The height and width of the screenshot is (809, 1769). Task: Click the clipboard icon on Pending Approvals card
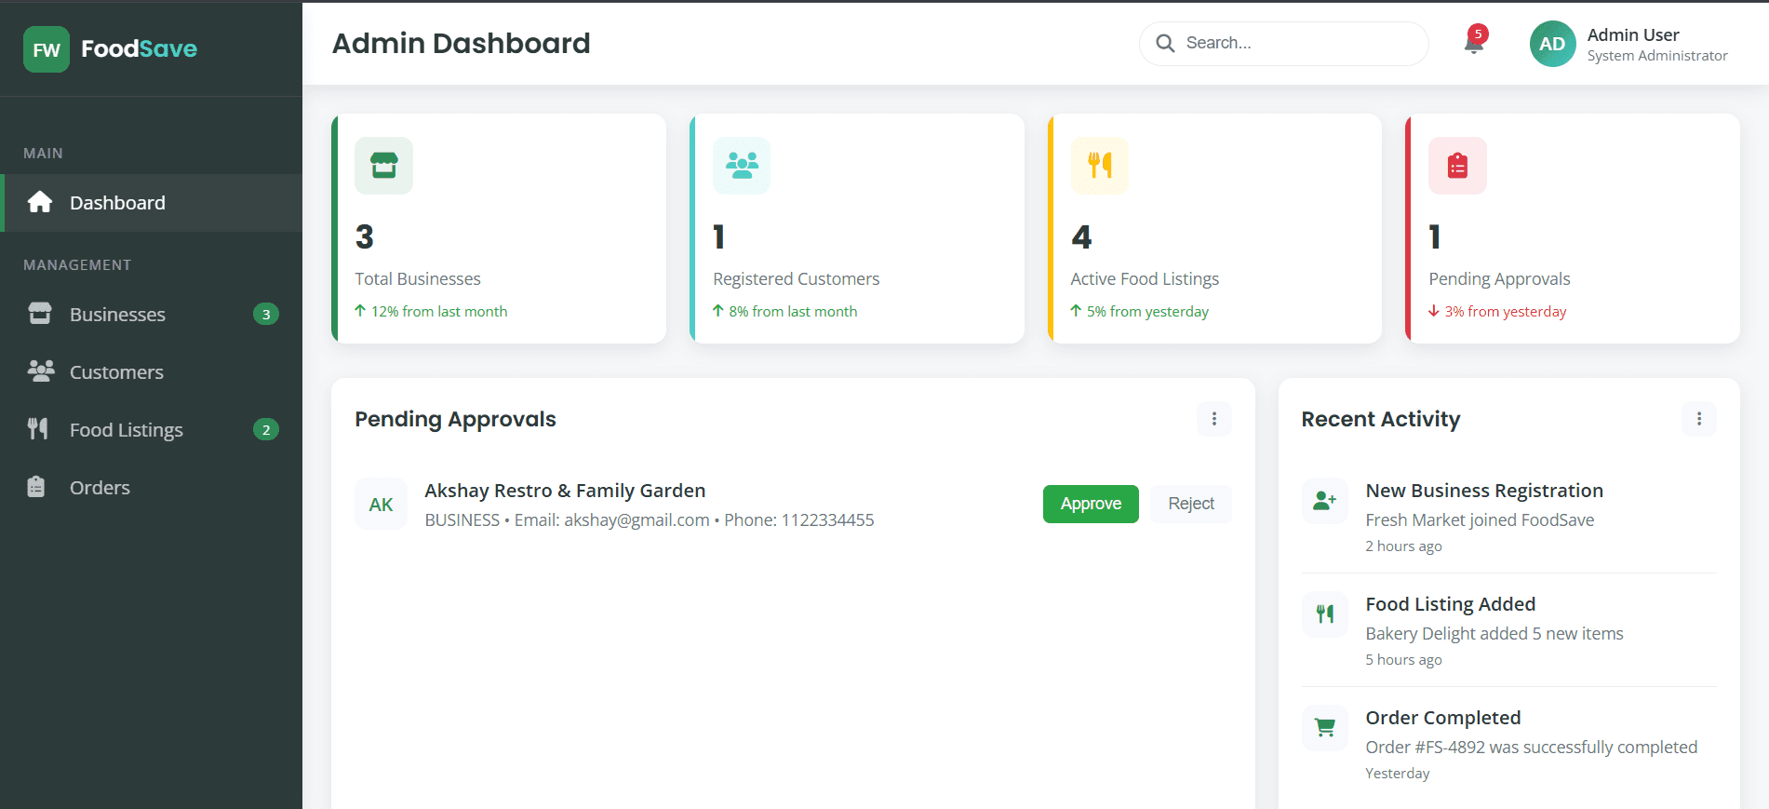1457,166
